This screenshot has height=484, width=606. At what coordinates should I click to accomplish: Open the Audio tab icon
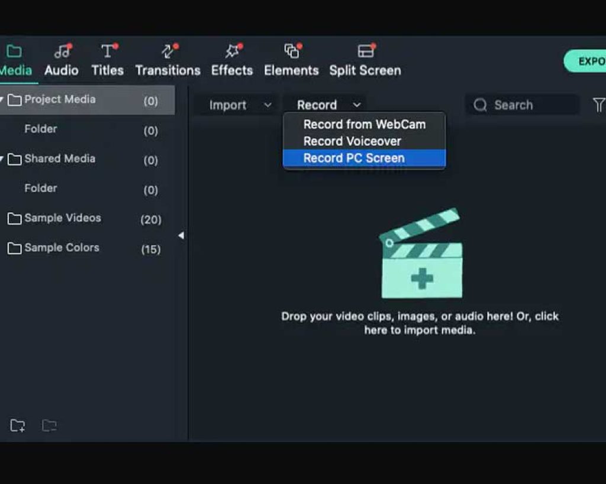point(61,52)
